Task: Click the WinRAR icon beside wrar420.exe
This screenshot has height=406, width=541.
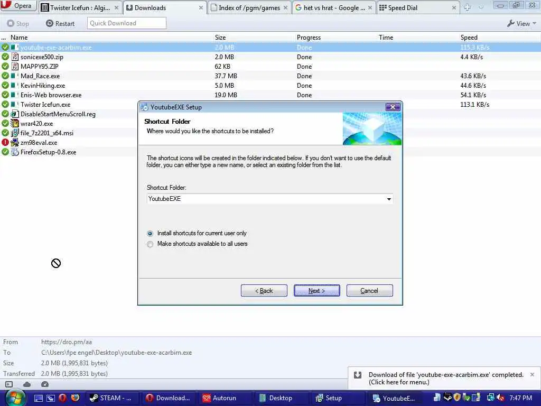Action: tap(15, 123)
